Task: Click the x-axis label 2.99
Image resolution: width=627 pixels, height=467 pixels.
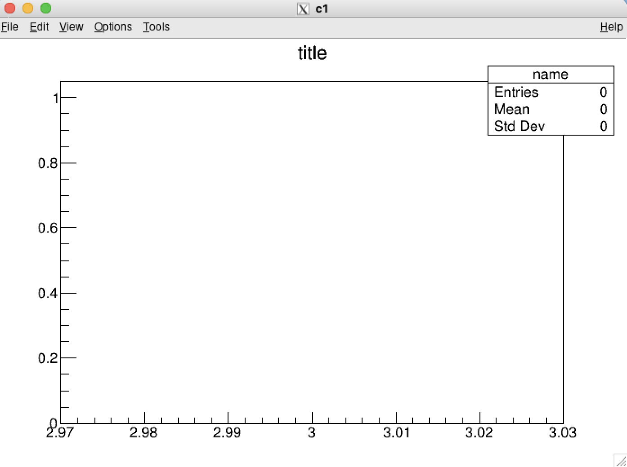Action: click(x=227, y=433)
